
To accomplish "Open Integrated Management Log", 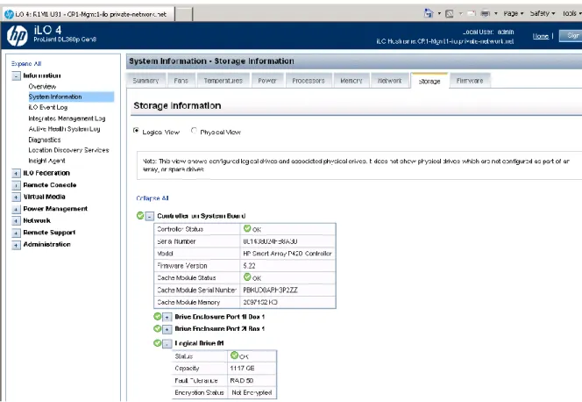I will point(67,118).
